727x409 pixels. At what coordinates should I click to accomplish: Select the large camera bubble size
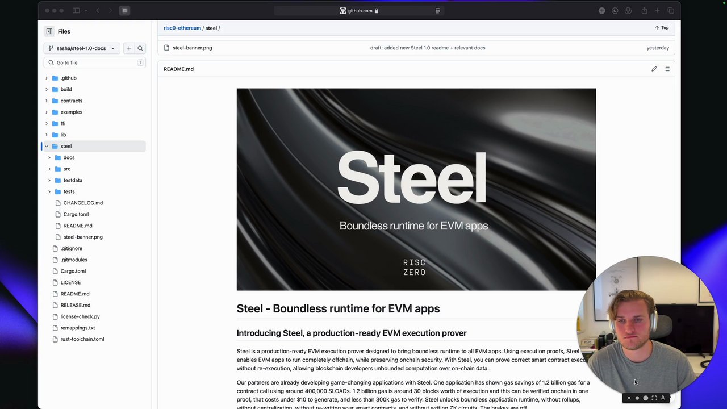[646, 398]
